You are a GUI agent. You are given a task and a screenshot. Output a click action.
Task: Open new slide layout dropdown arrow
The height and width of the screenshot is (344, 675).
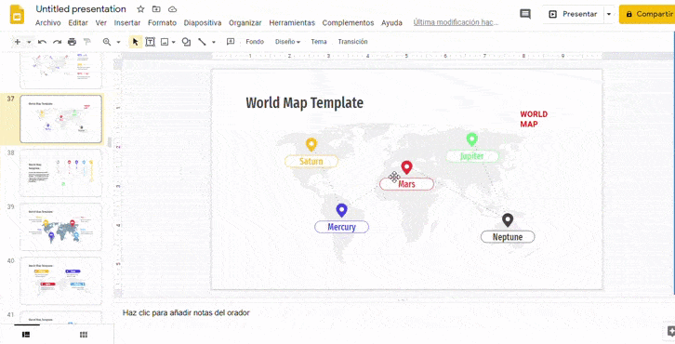coord(29,42)
